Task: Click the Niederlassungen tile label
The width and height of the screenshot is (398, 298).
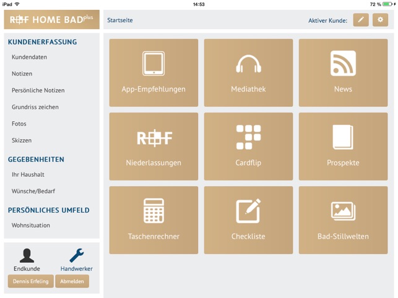Action: pyautogui.click(x=154, y=163)
